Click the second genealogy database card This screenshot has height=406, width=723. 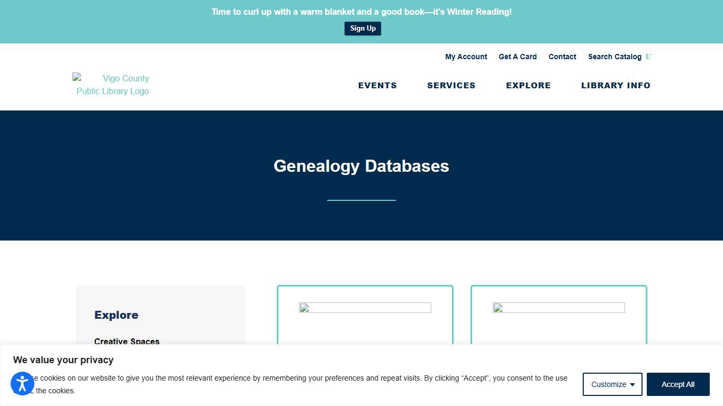(x=558, y=317)
